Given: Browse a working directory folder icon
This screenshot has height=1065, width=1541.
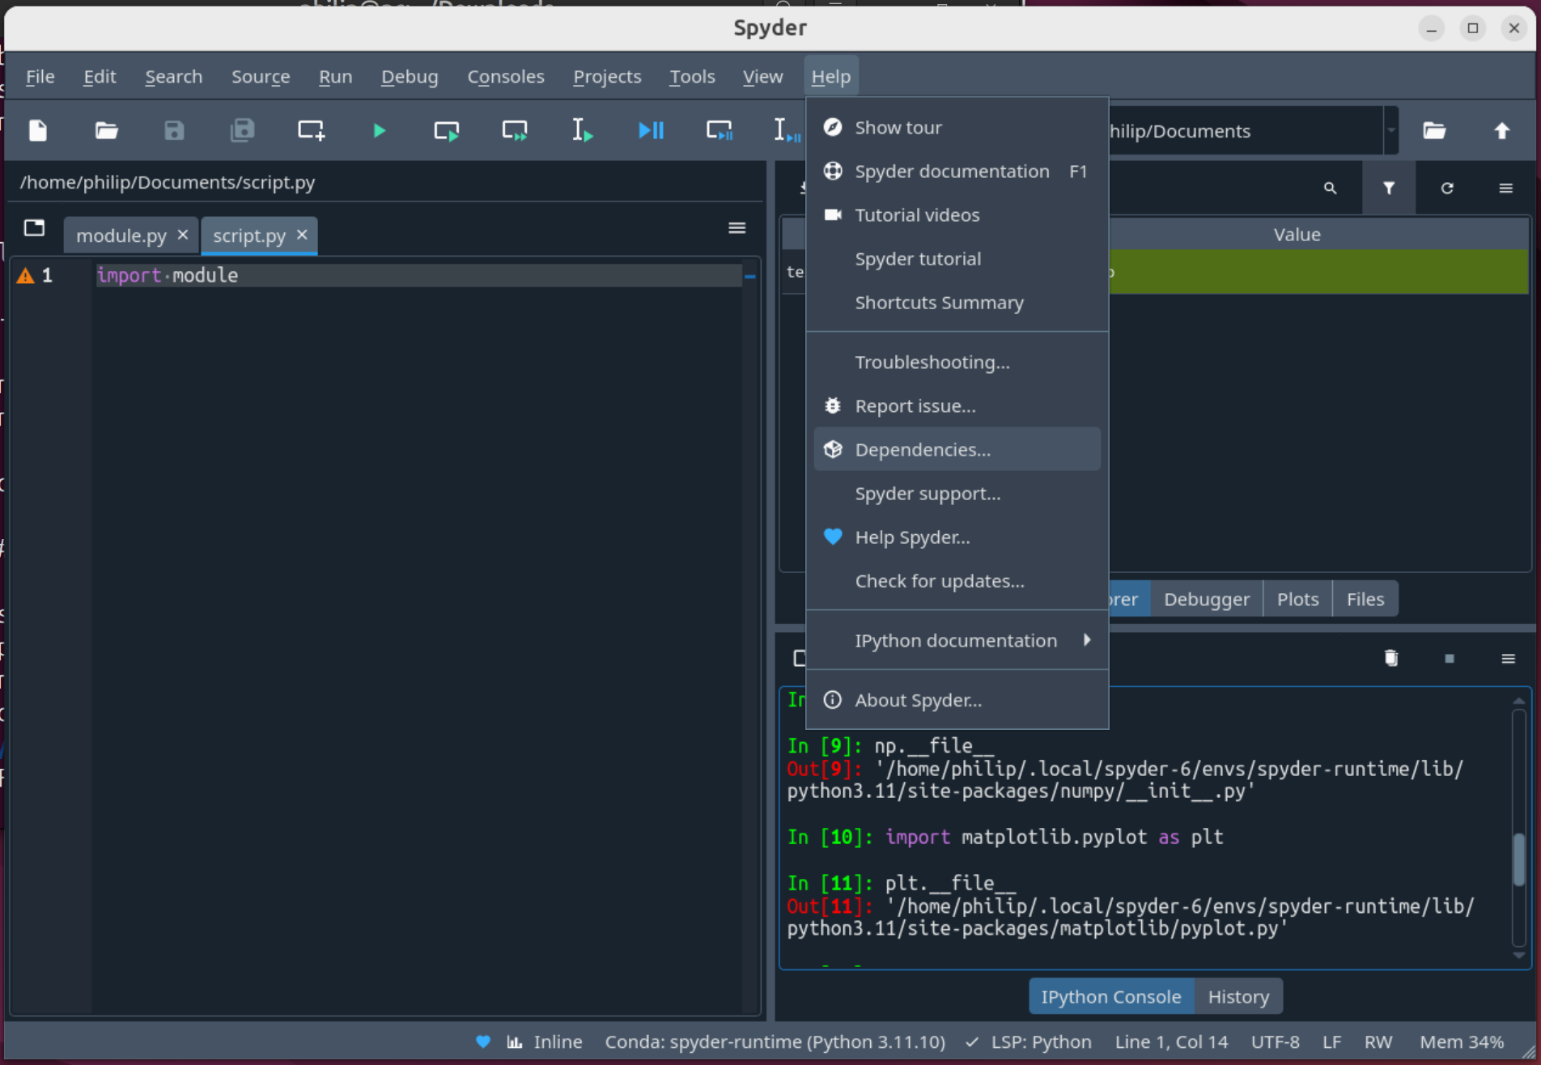Looking at the screenshot, I should click(x=1434, y=130).
